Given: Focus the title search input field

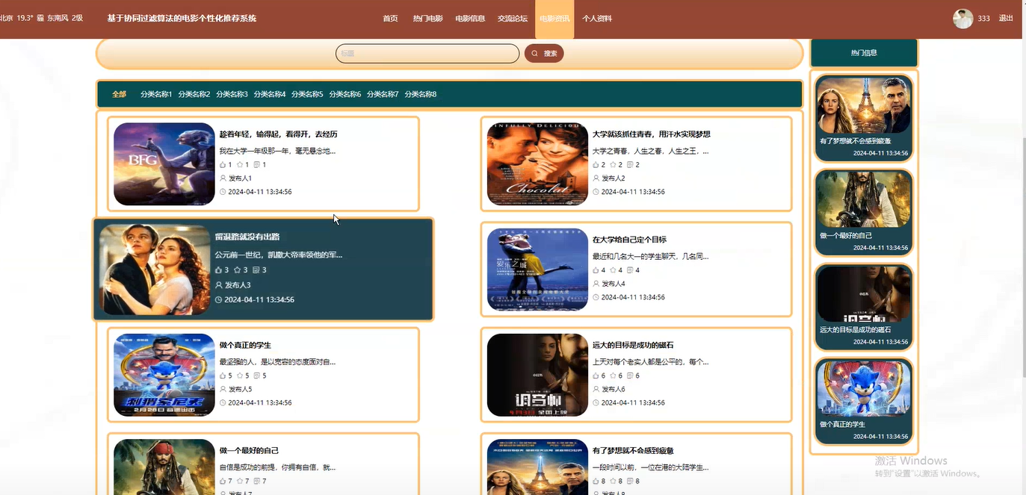Looking at the screenshot, I should (x=427, y=54).
